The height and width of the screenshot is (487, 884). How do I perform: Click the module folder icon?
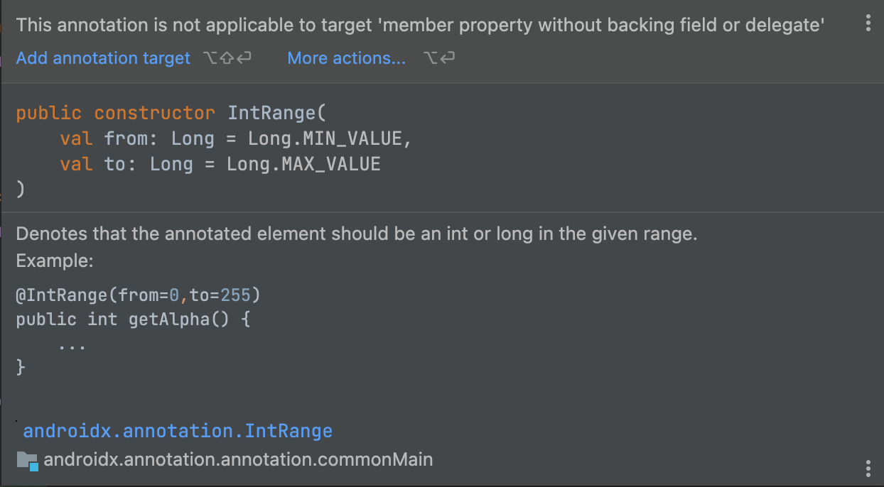pyautogui.click(x=28, y=460)
